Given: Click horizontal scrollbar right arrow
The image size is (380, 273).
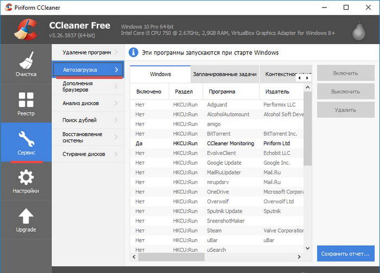Looking at the screenshot, I should point(299,257).
